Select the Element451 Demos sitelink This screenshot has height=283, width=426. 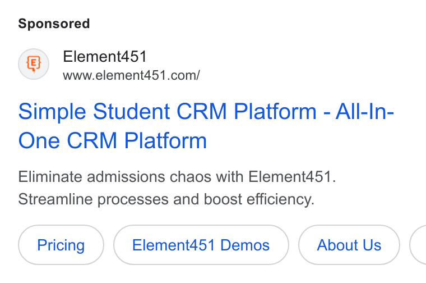[201, 245]
